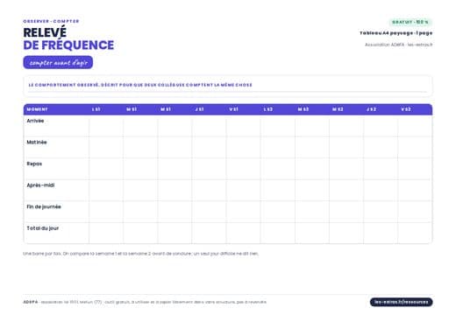Click the "compter avant d'agir" purple badge
Screen dimensions: 456x322
[x=58, y=62]
